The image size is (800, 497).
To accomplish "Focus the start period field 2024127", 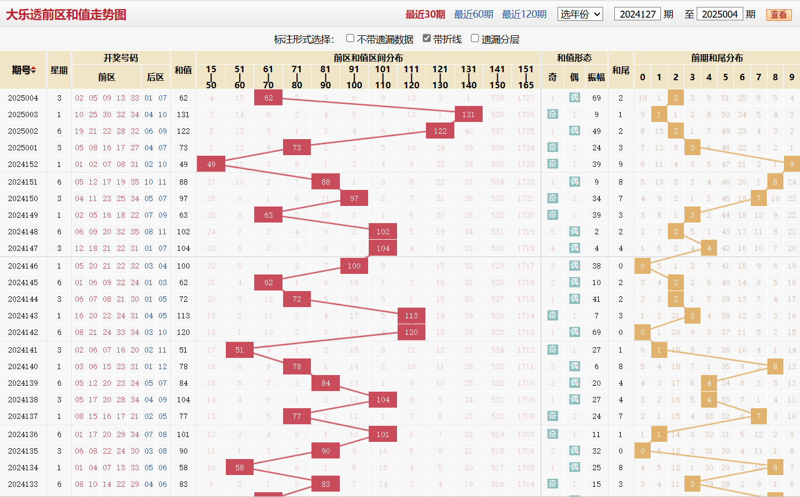I will (x=637, y=14).
